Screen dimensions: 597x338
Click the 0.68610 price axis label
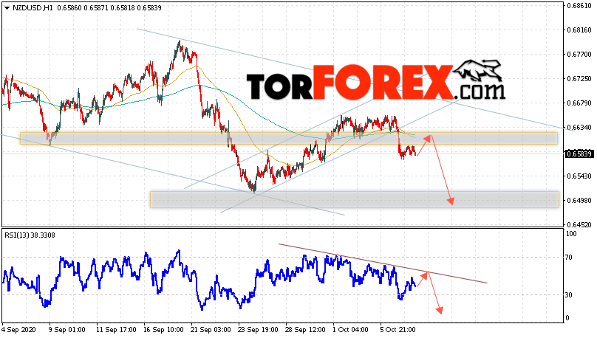[x=579, y=6]
